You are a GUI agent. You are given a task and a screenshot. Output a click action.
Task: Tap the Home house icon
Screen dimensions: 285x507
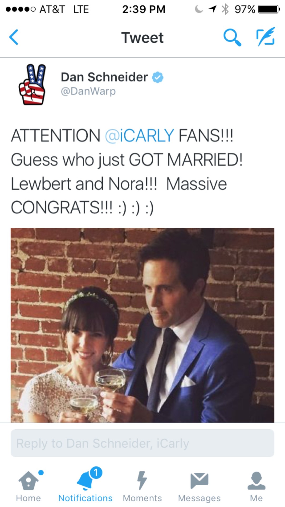(28, 480)
